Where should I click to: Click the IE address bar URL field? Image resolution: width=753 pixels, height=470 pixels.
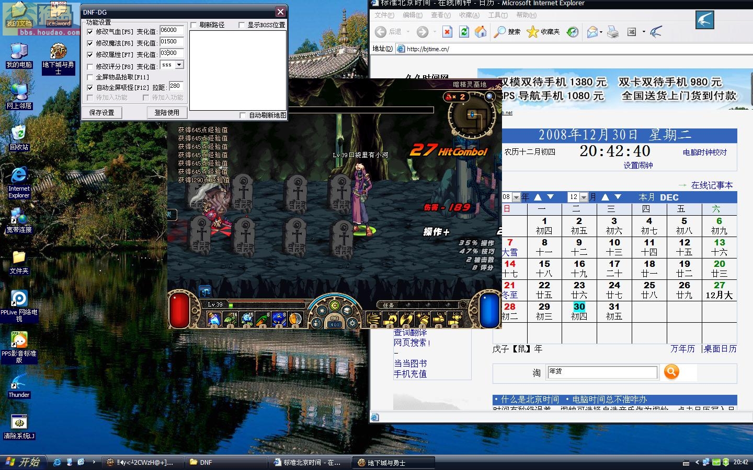click(x=574, y=49)
